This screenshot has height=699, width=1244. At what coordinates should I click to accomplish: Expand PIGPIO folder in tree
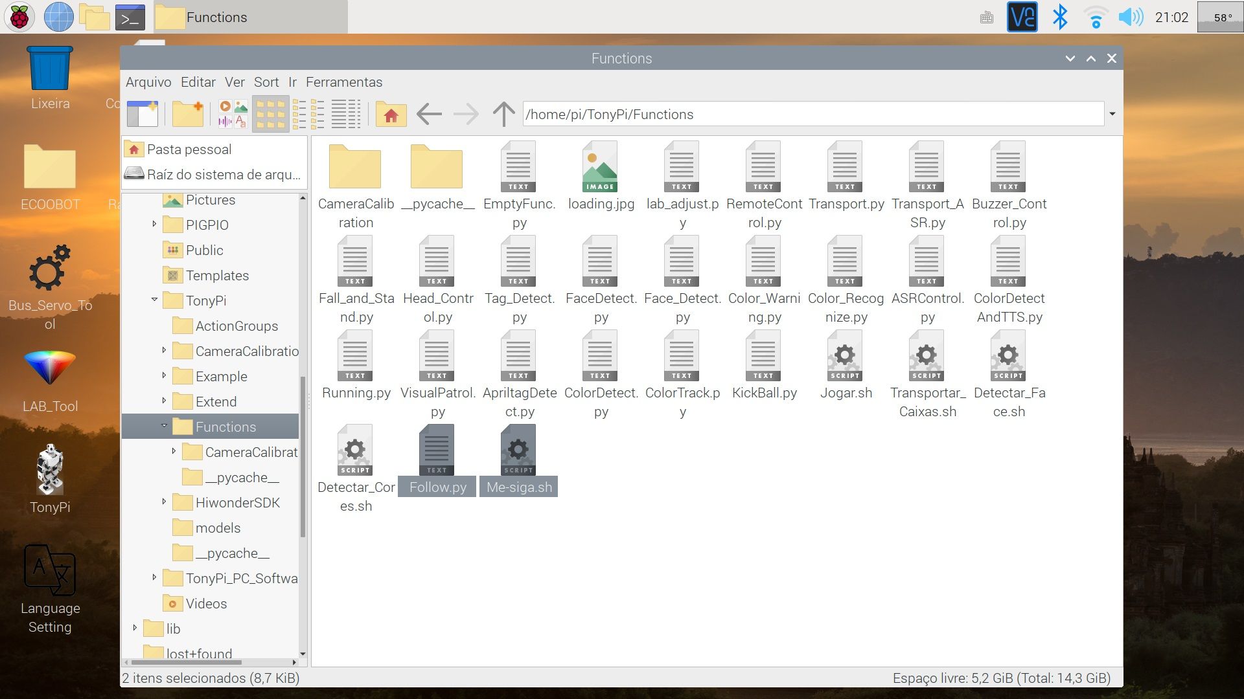click(154, 224)
